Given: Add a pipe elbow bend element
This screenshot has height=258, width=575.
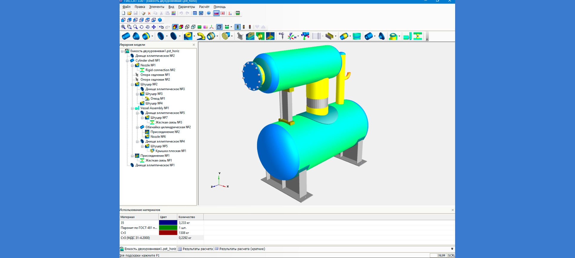Looking at the screenshot, I should pyautogui.click(x=201, y=36).
